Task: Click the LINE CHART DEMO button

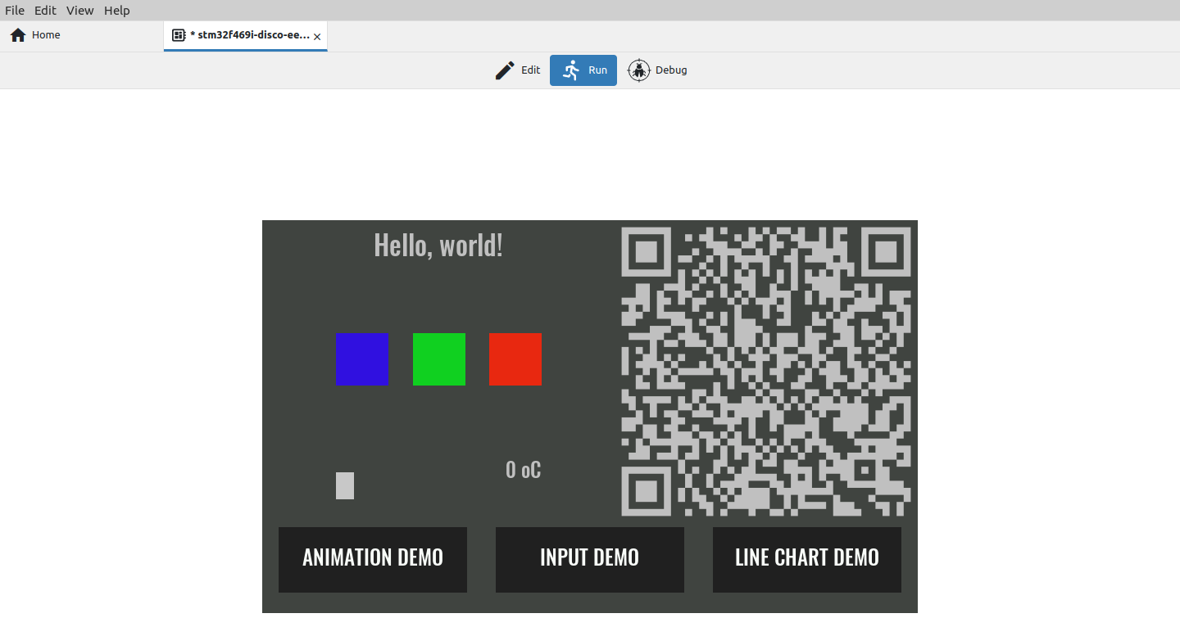Action: 807,559
